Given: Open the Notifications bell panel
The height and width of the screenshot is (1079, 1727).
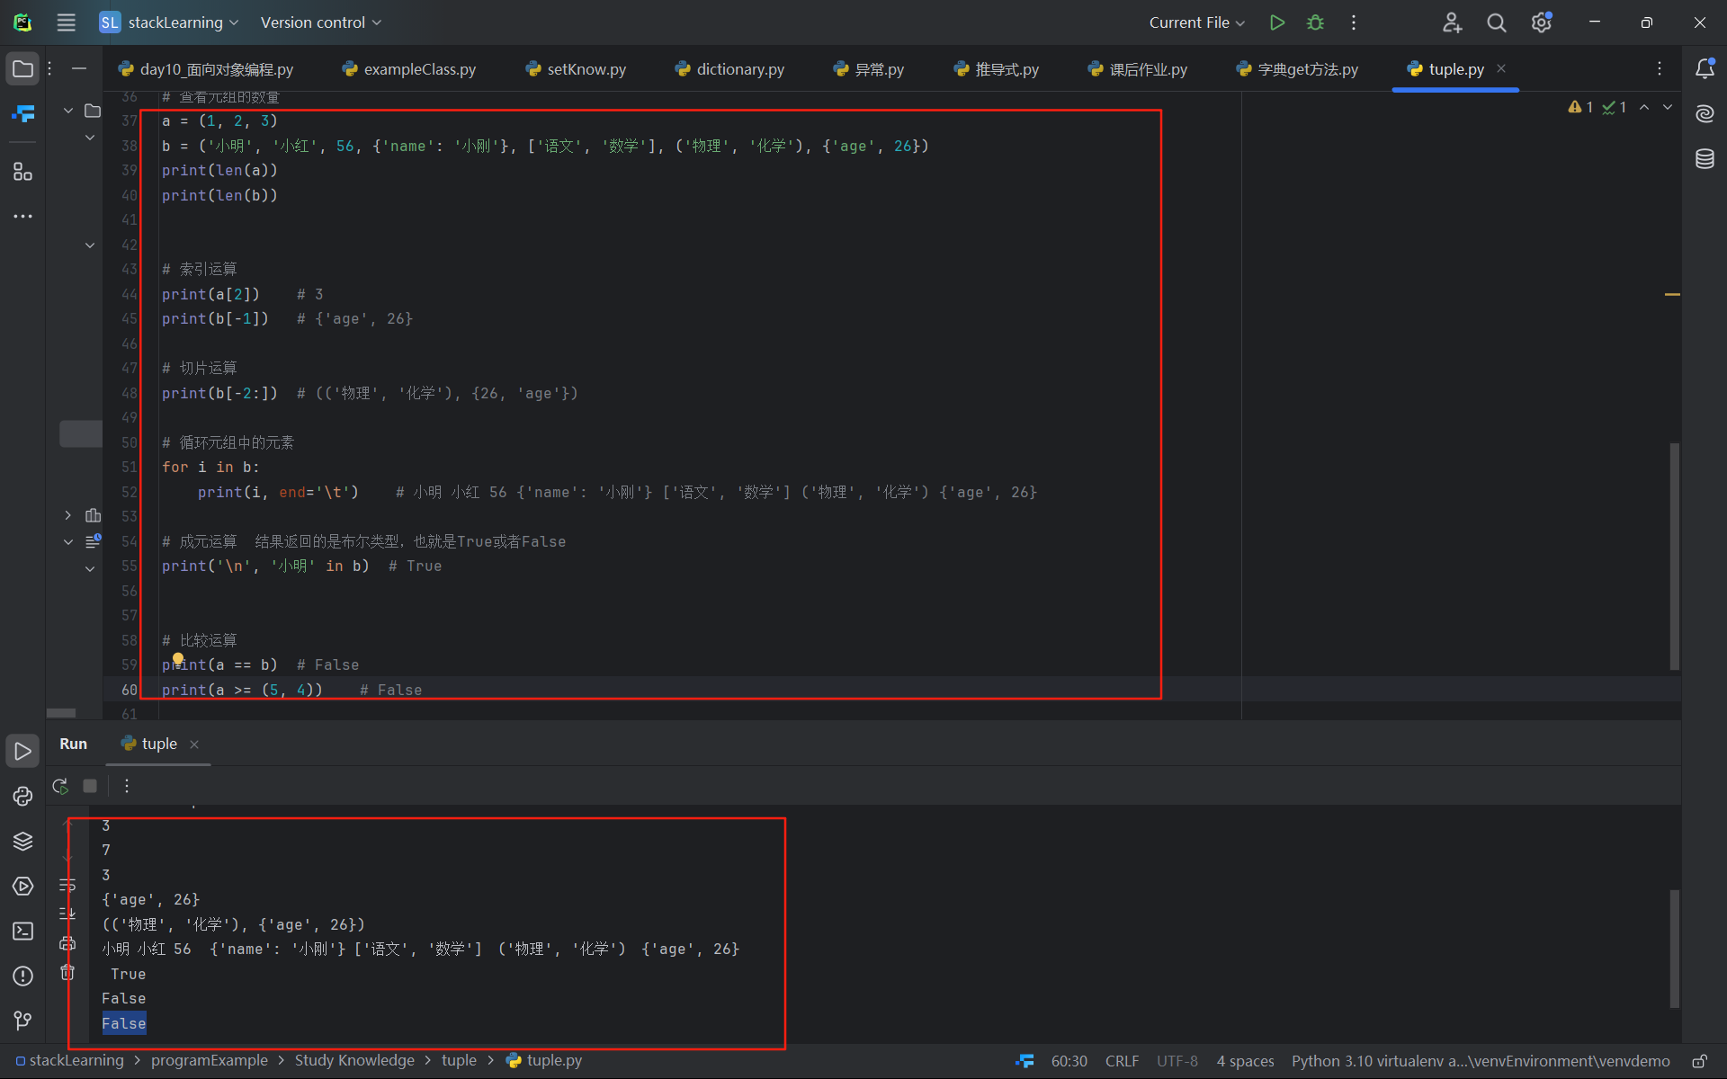Looking at the screenshot, I should tap(1705, 69).
